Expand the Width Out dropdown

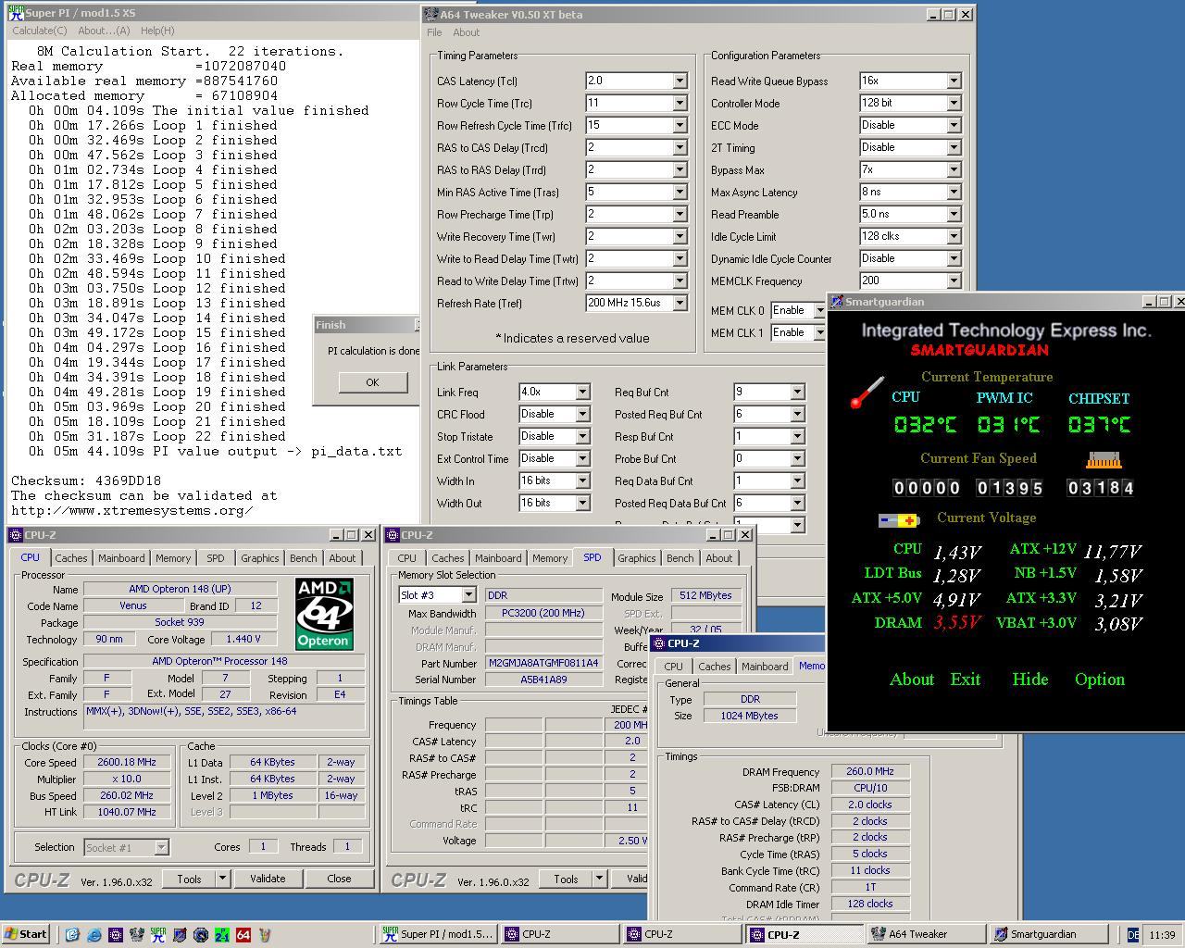(x=582, y=503)
